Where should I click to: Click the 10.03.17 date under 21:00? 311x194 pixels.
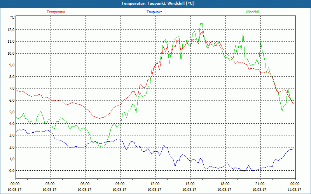click(x=259, y=189)
